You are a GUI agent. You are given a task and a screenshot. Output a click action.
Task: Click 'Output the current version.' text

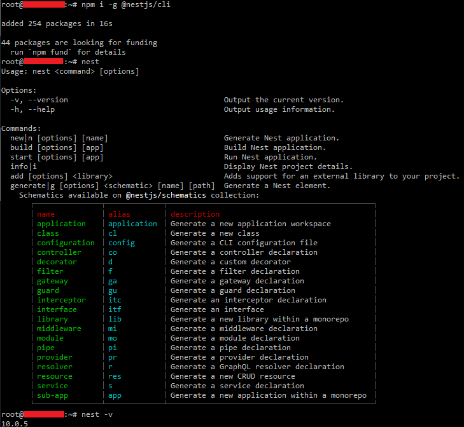pos(283,100)
